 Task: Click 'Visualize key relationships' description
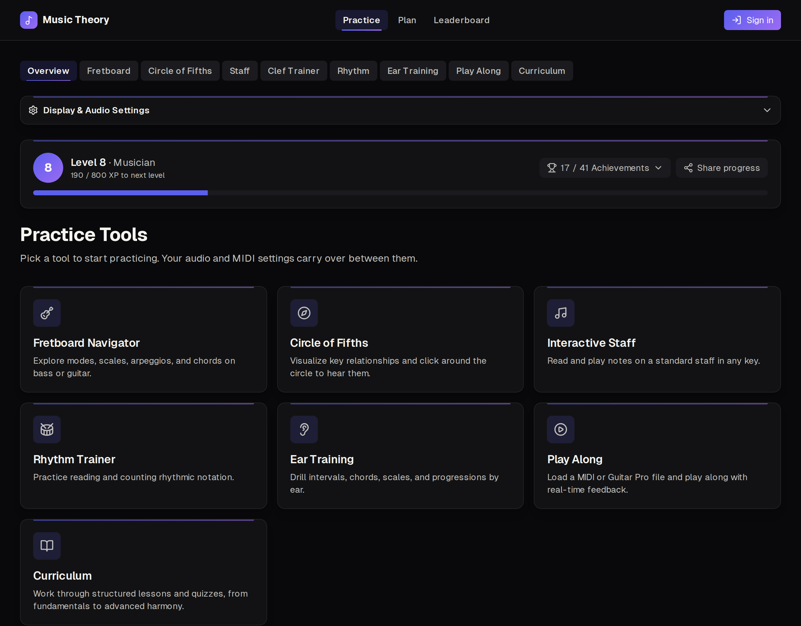pos(388,367)
